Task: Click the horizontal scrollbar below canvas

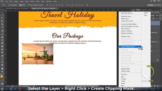Action: coord(82,86)
